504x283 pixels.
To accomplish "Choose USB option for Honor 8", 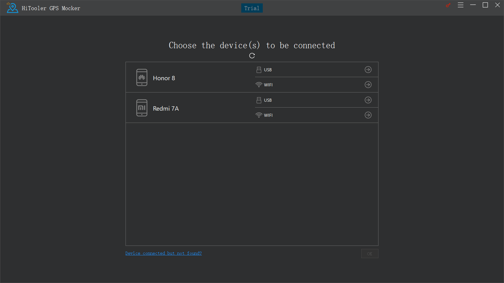I will (267, 70).
